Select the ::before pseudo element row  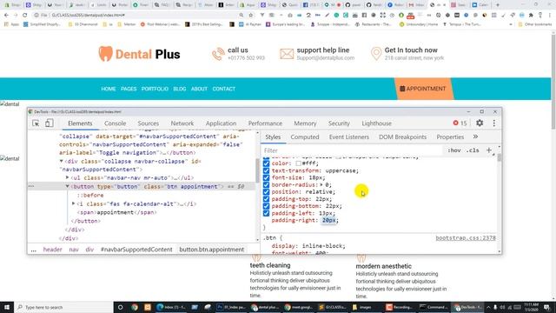[x=90, y=195]
